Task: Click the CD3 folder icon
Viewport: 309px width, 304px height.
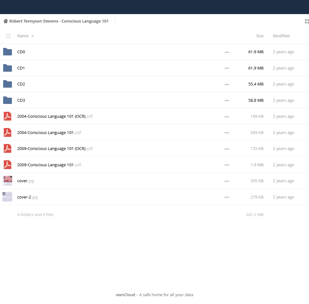Action: [x=8, y=100]
